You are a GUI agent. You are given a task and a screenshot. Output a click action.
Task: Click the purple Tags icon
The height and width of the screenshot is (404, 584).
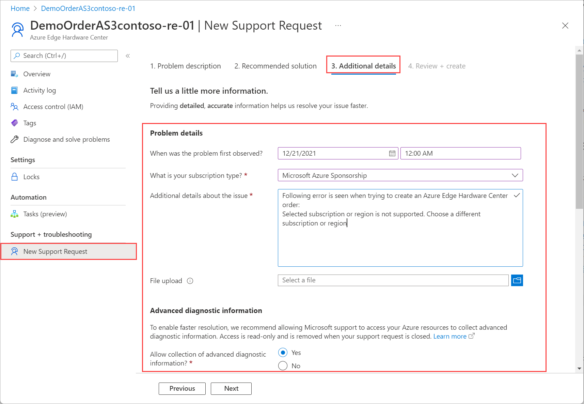click(x=14, y=123)
